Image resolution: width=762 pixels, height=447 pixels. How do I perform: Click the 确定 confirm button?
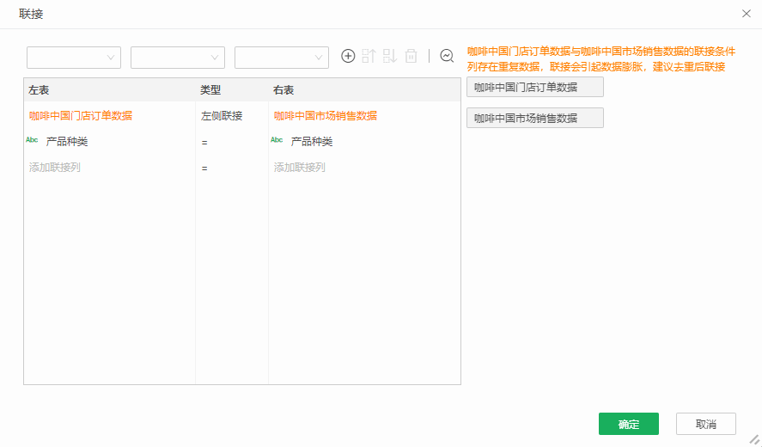[x=628, y=424]
